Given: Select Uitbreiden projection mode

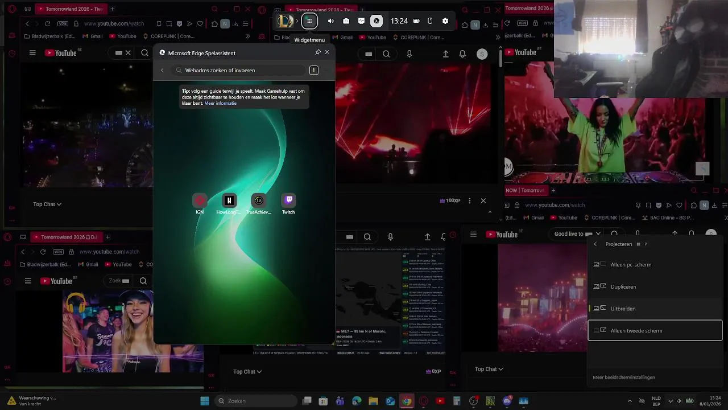Looking at the screenshot, I should tap(655, 309).
